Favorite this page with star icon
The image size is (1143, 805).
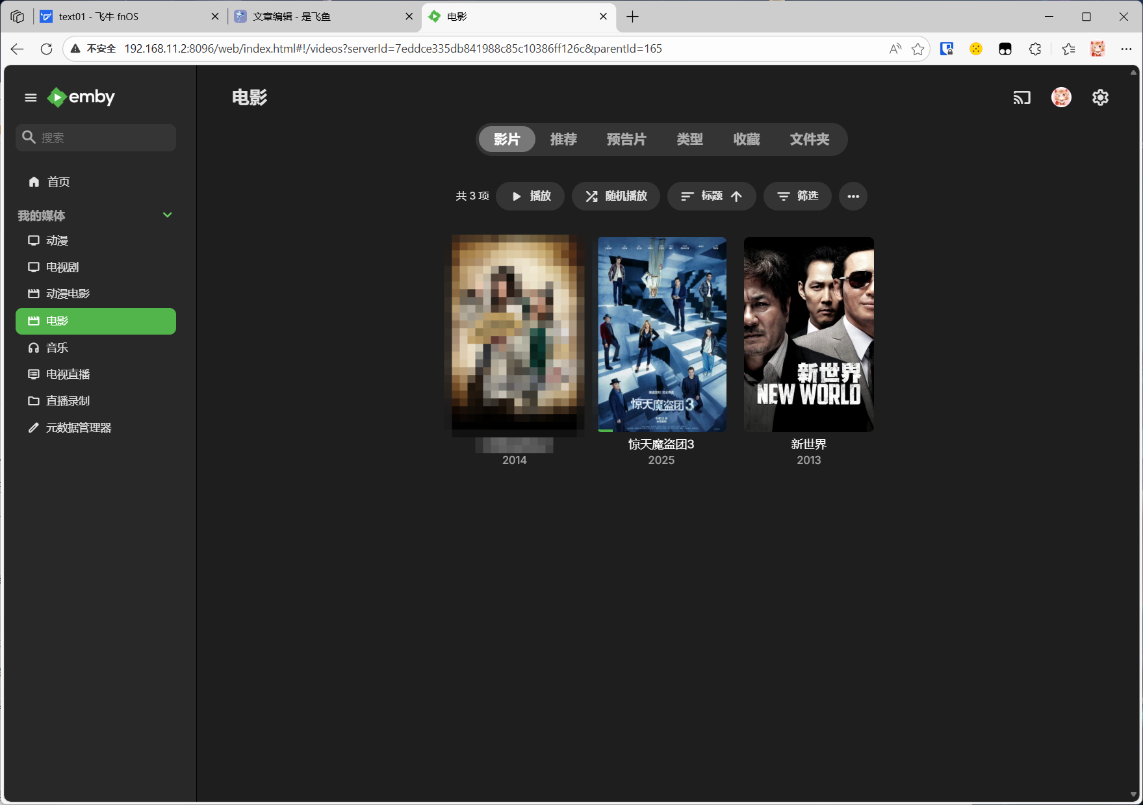(918, 49)
